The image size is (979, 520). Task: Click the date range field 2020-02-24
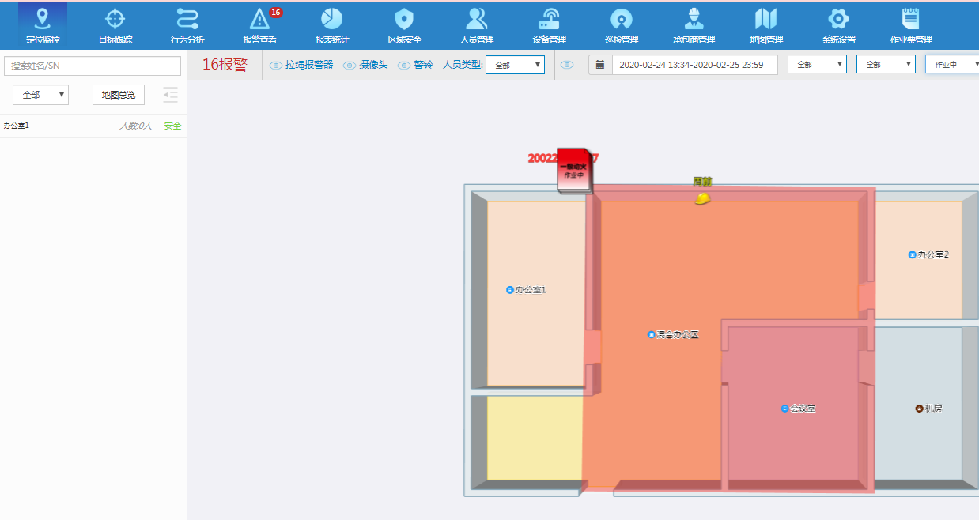click(x=694, y=65)
